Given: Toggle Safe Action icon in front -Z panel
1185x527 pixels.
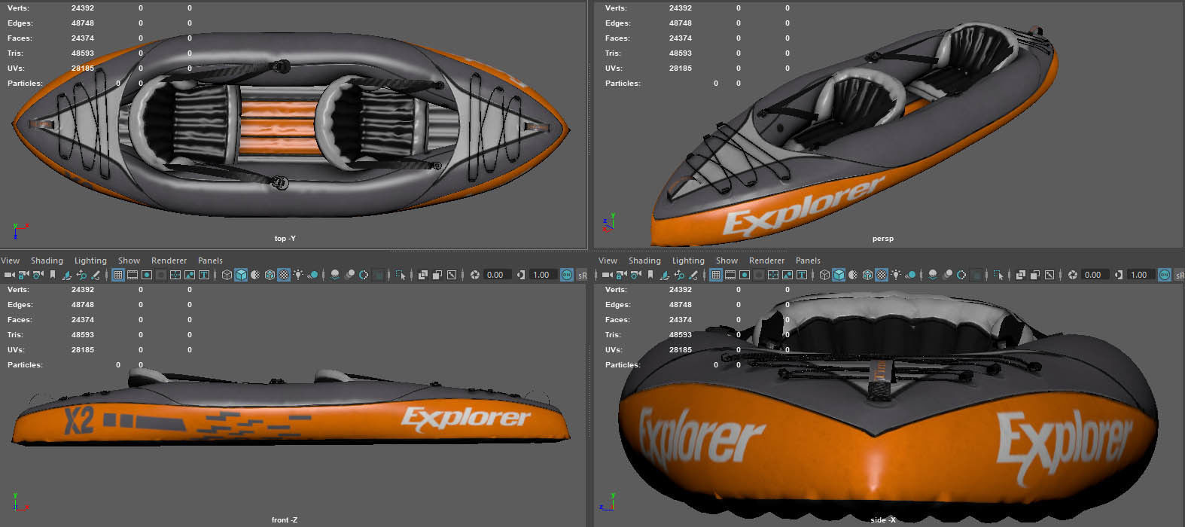Looking at the screenshot, I should [190, 275].
